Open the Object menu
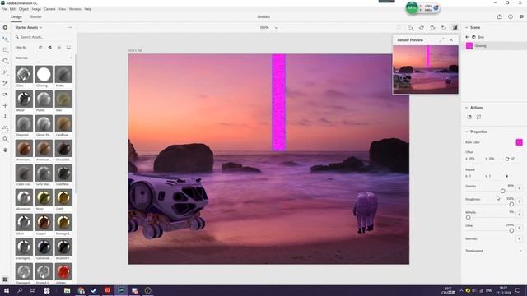This screenshot has height=296, width=527. click(24, 9)
